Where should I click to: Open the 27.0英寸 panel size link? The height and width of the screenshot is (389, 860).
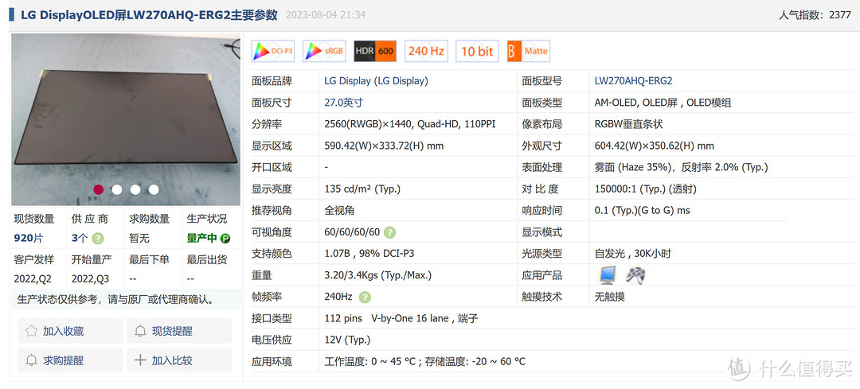(344, 103)
